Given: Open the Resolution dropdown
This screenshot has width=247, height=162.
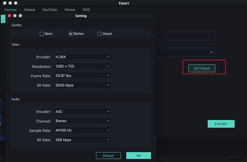Looking at the screenshot, I should [83, 66].
